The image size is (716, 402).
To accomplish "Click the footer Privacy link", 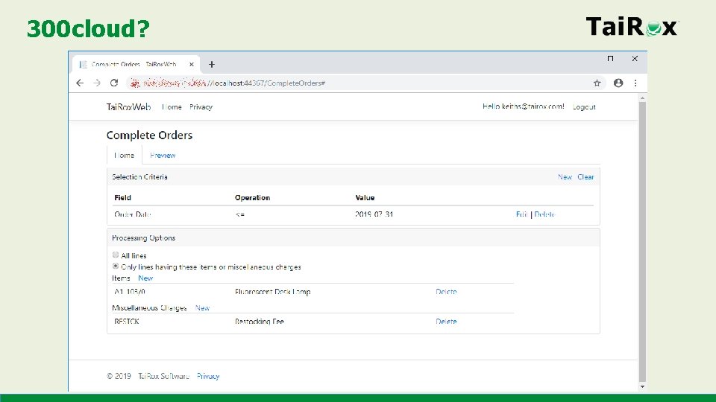I will tap(208, 376).
